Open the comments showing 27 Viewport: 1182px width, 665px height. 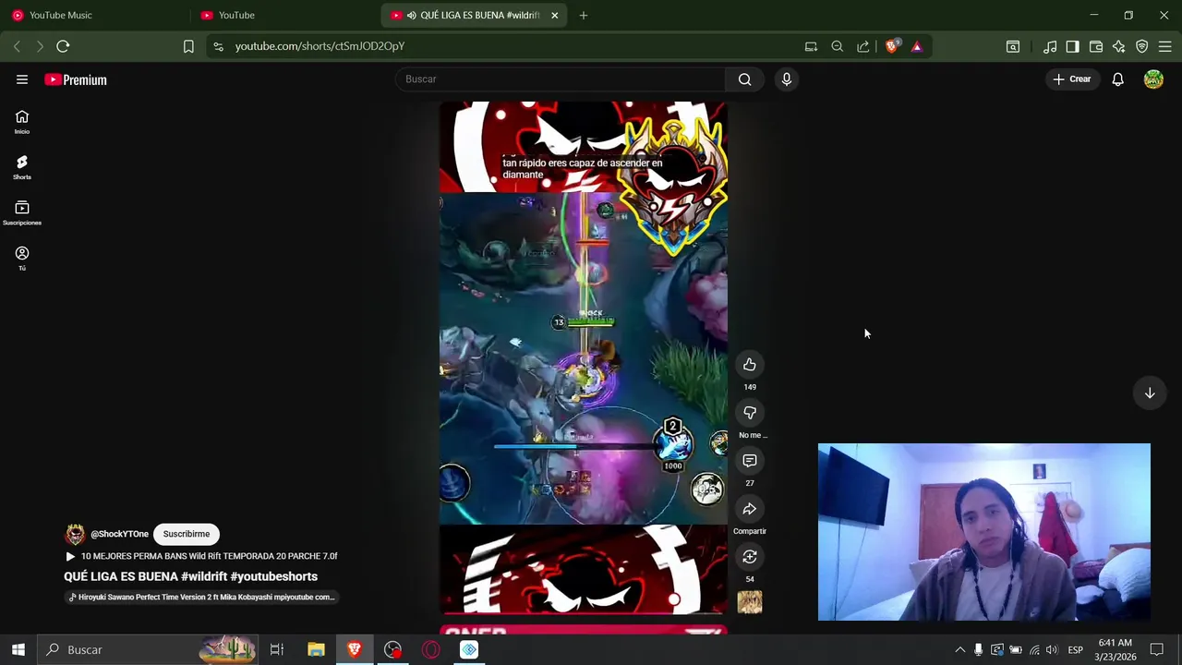pyautogui.click(x=750, y=461)
